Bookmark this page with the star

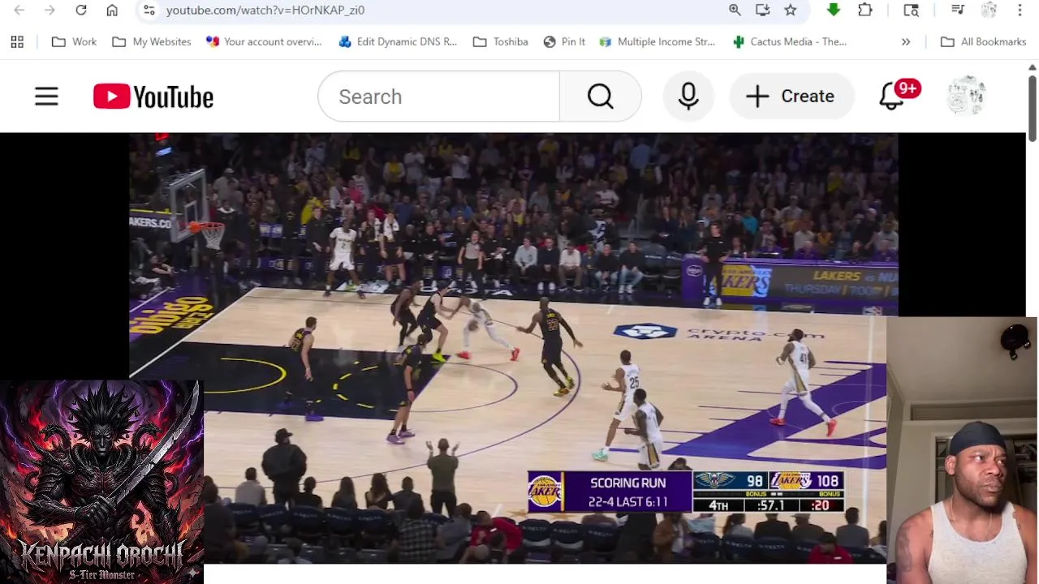click(791, 10)
